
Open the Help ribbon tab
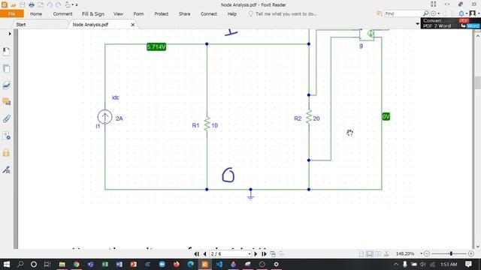click(232, 13)
